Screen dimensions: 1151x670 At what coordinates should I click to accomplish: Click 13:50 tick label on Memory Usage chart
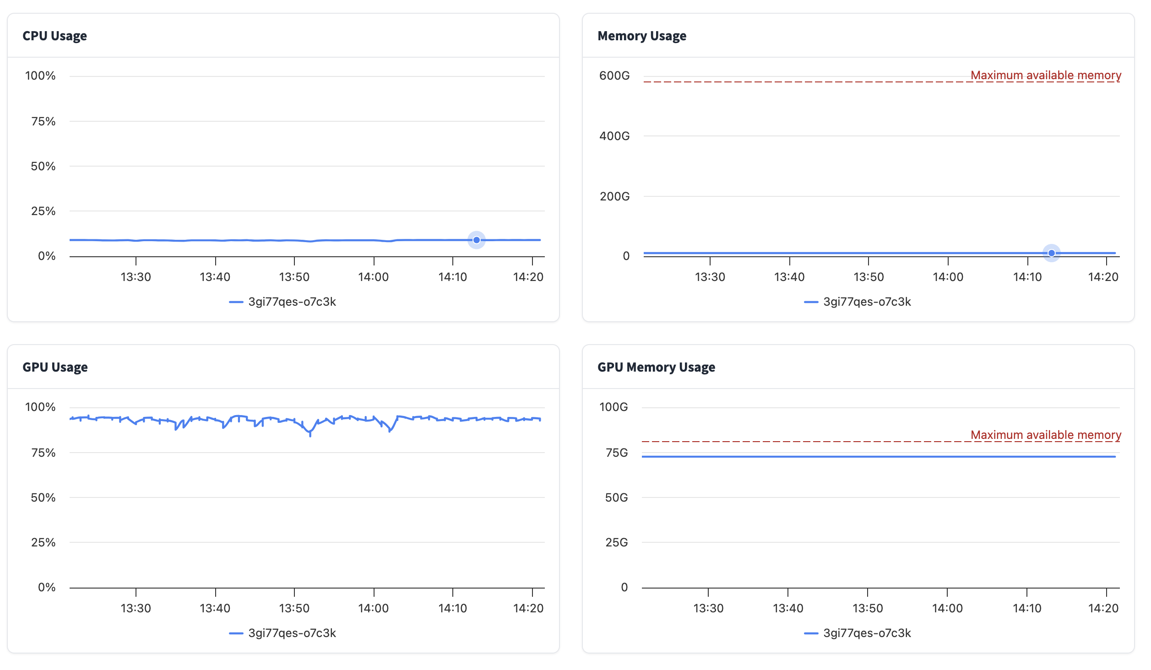coord(868,277)
